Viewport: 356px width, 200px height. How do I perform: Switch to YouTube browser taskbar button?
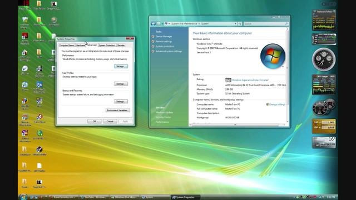tap(94, 197)
